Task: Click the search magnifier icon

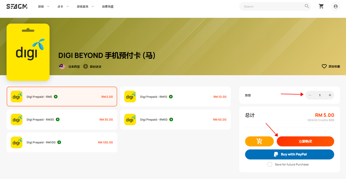Action: (307, 6)
